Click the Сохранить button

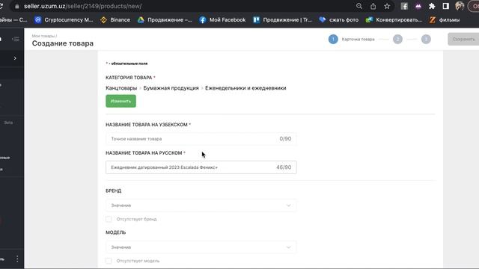click(463, 39)
